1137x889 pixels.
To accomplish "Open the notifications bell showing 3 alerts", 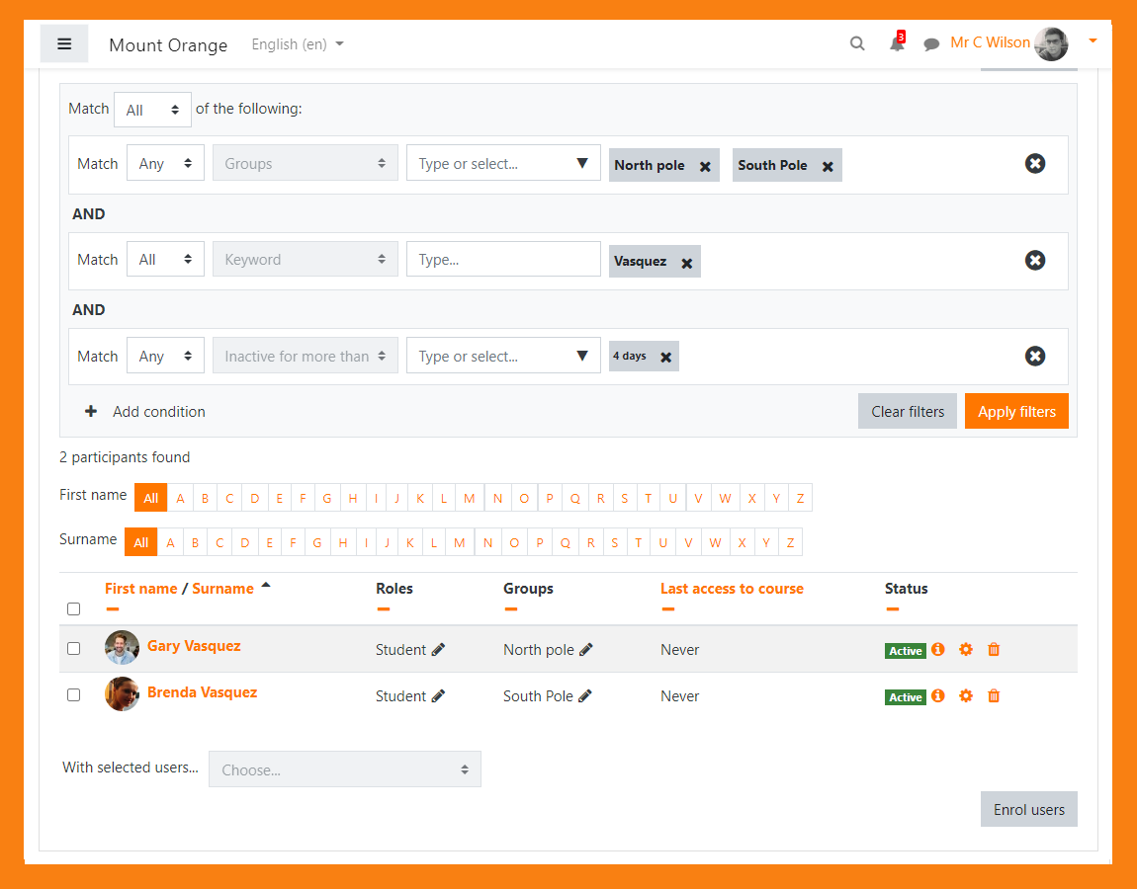I will (x=895, y=43).
